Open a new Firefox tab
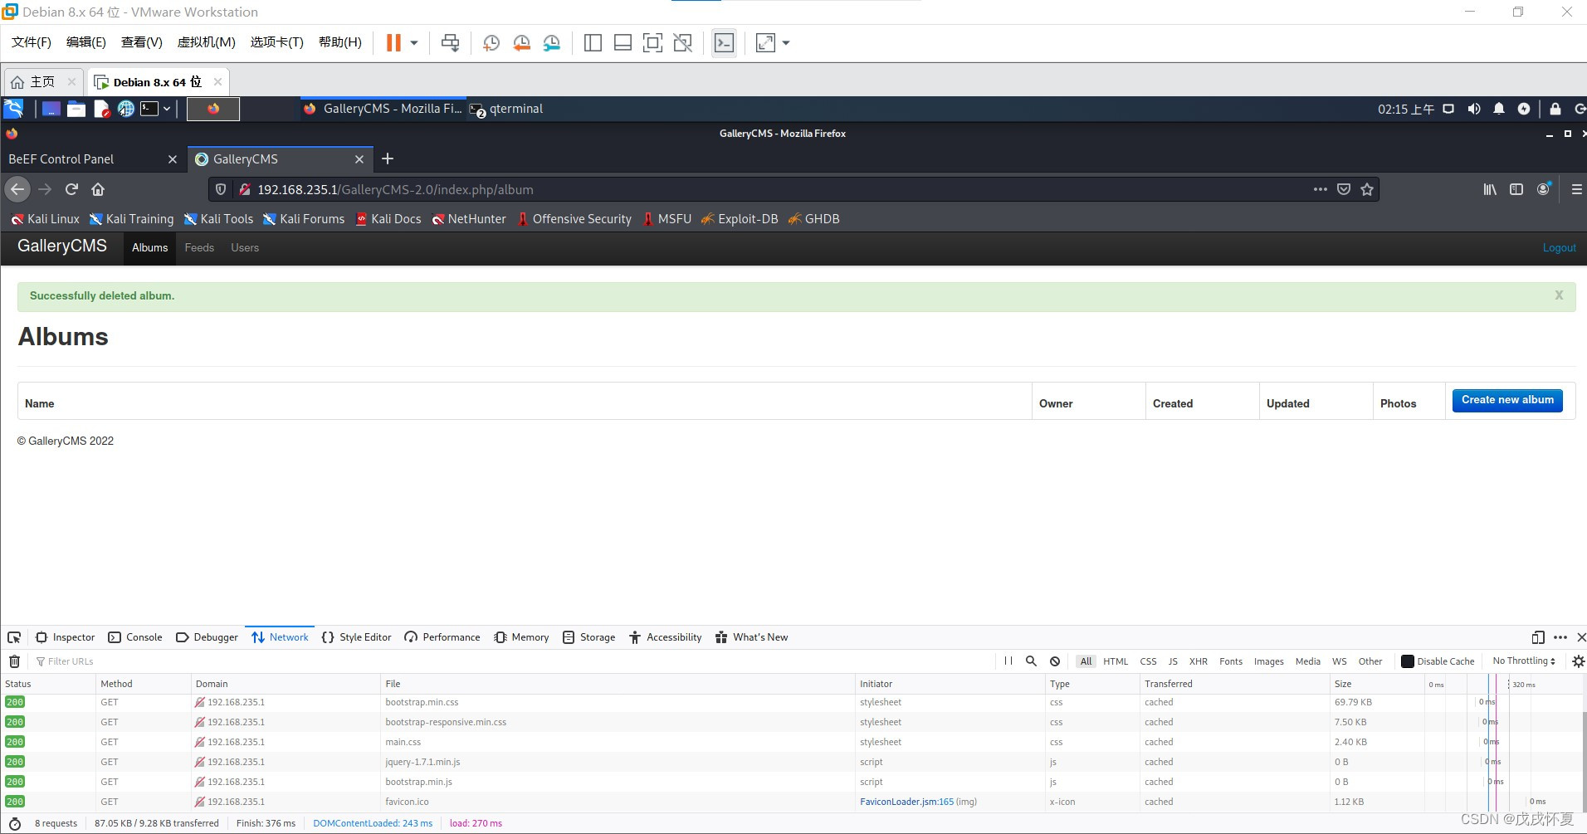The width and height of the screenshot is (1587, 834). (388, 159)
